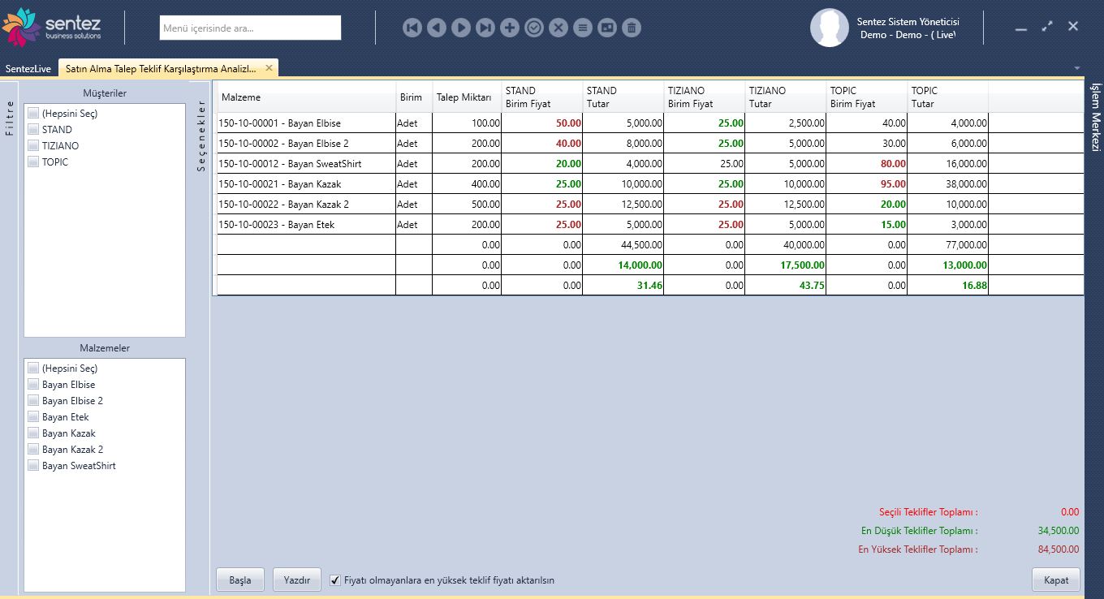Select the Bayan Etek material checkbox
Image resolution: width=1104 pixels, height=599 pixels.
tap(33, 416)
